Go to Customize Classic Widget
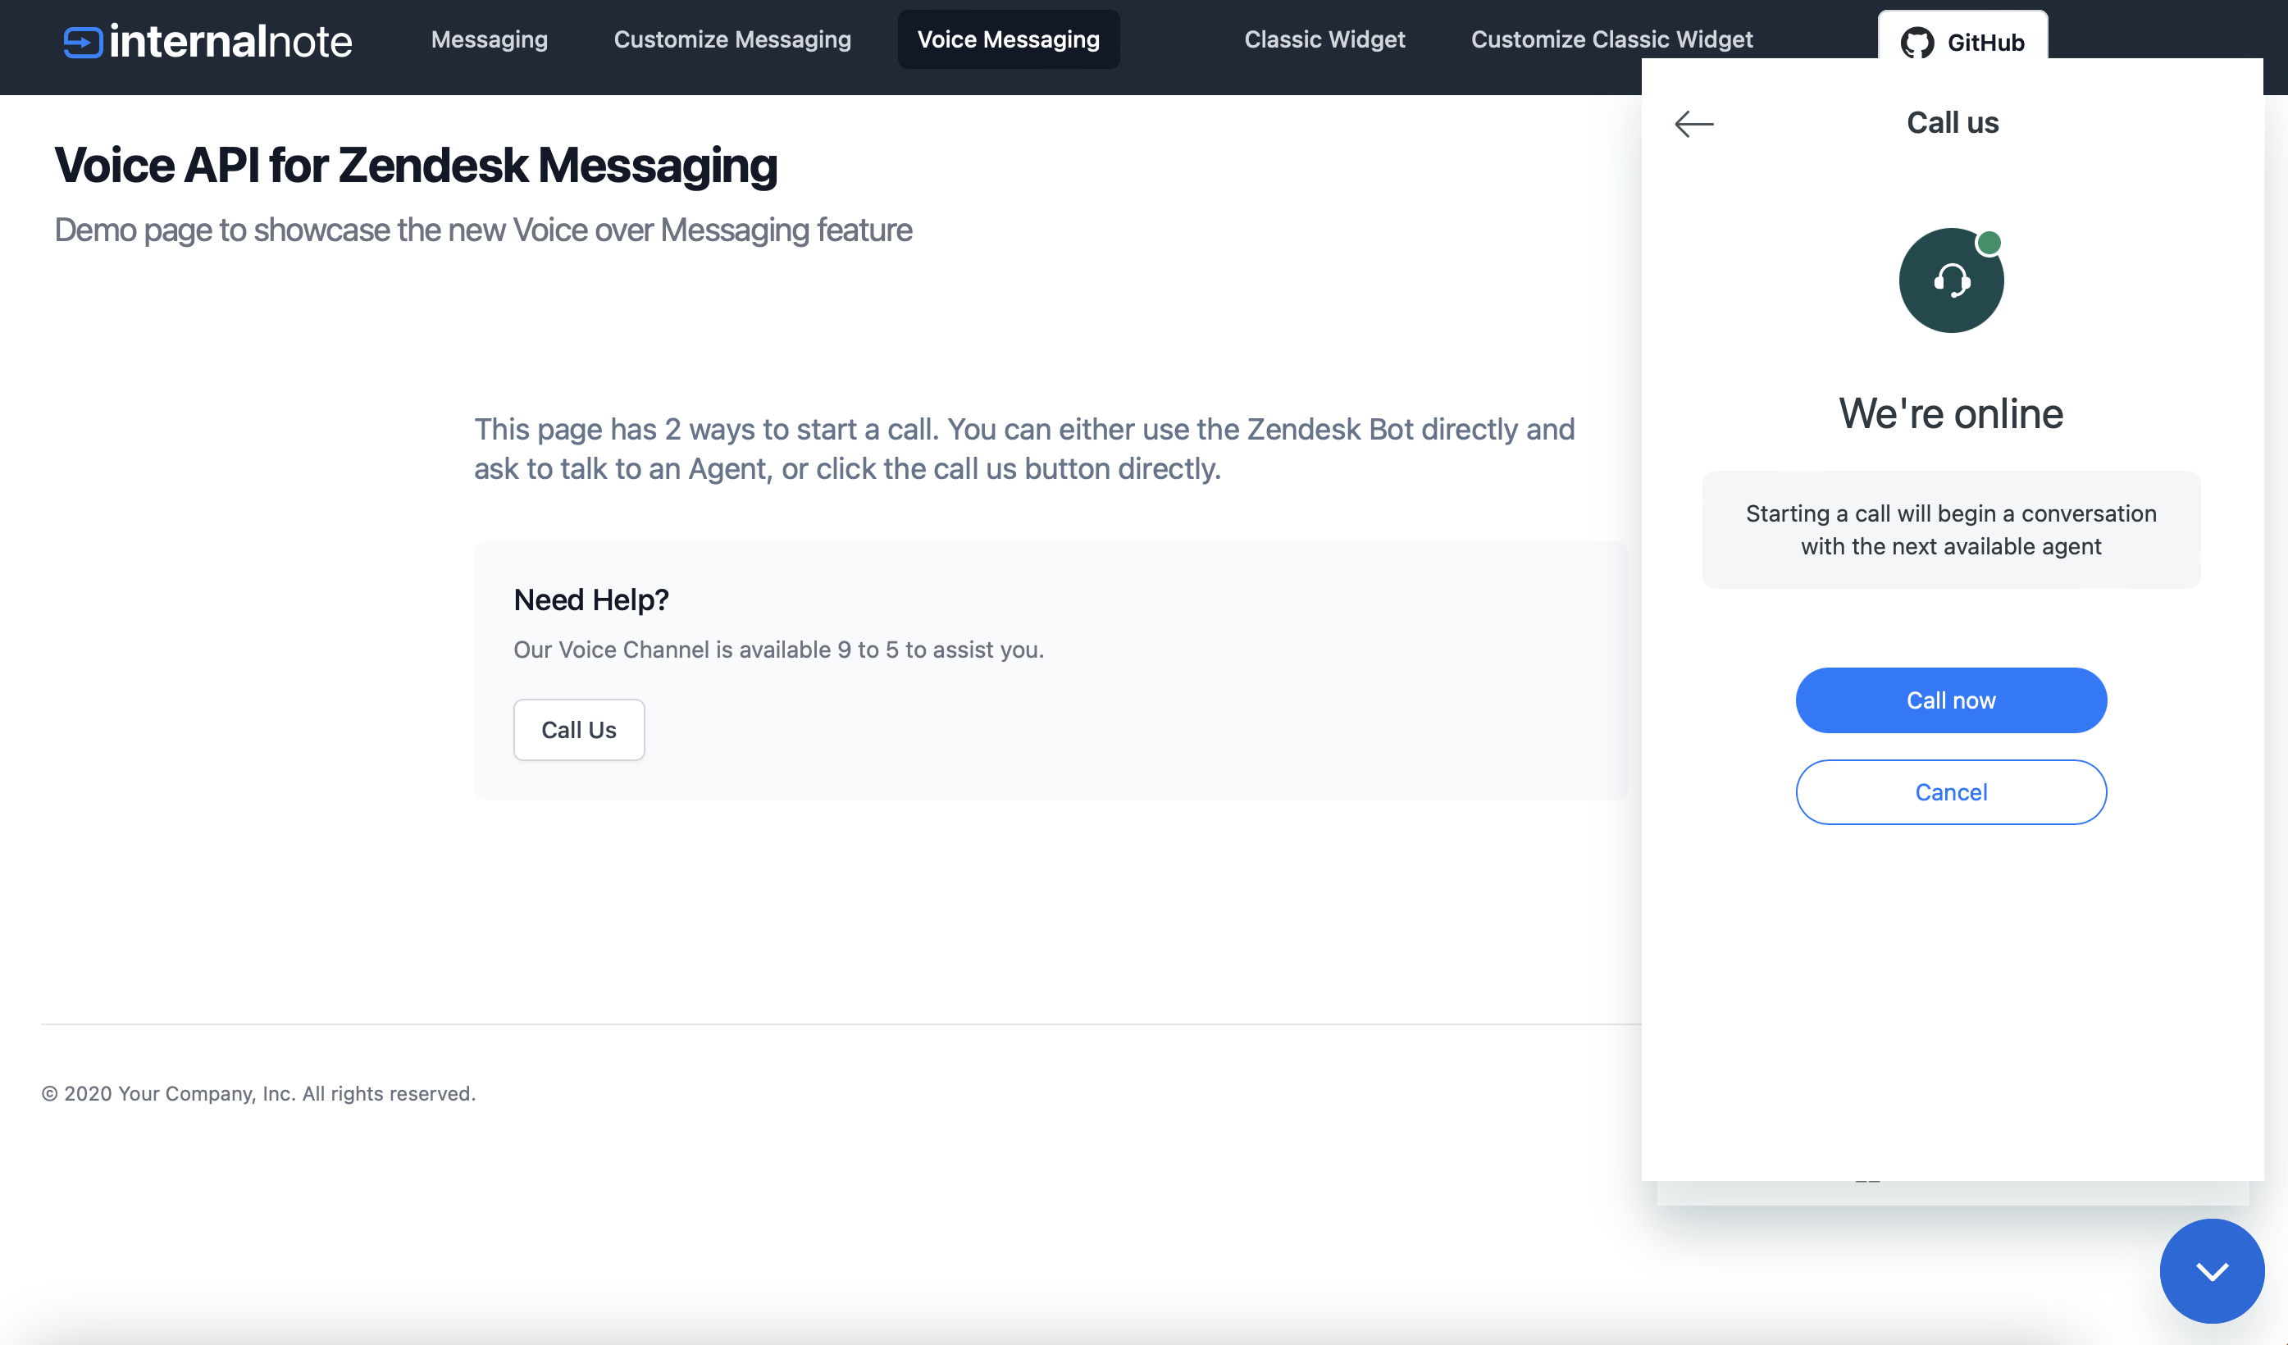The width and height of the screenshot is (2288, 1345). coord(1612,39)
